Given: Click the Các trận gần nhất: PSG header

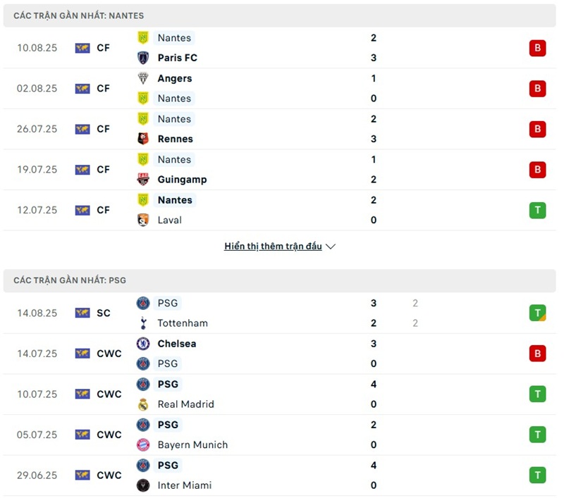Looking at the screenshot, I should pos(70,280).
